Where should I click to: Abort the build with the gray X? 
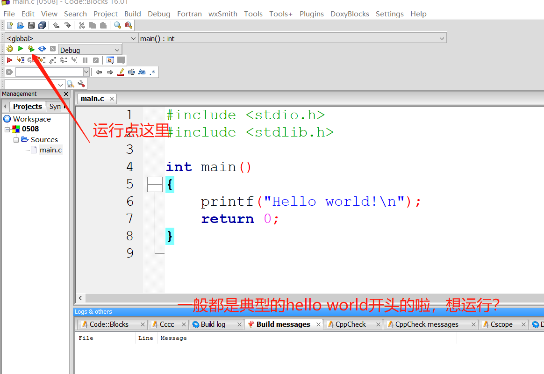point(53,49)
